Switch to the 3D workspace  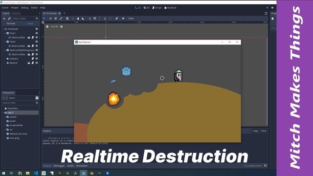click(147, 8)
